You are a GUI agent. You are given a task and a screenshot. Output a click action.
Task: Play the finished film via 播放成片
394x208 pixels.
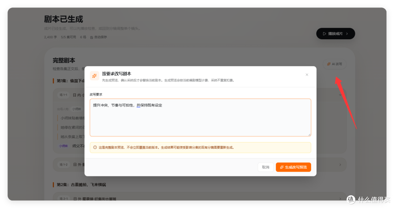tap(336, 33)
